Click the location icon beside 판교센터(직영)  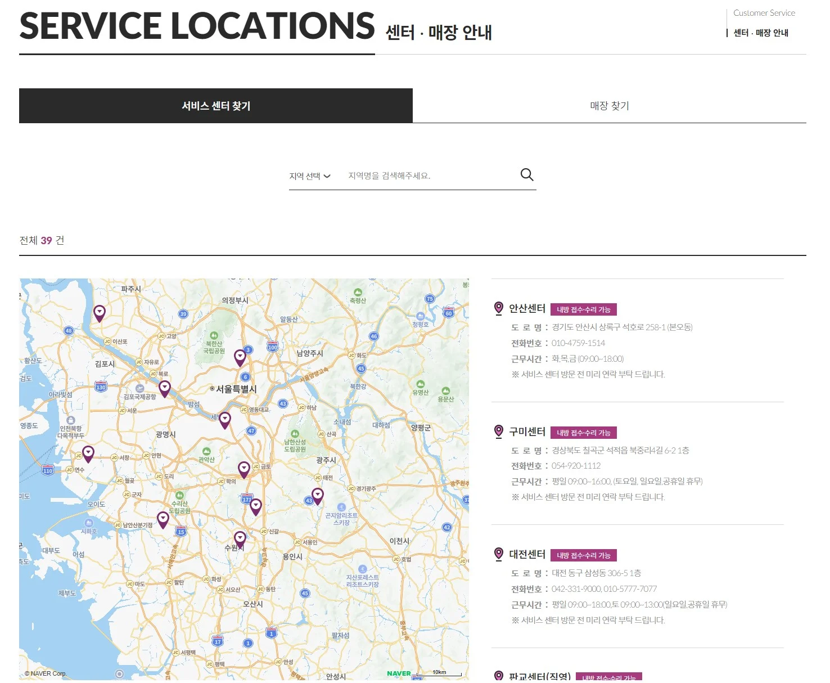click(x=498, y=676)
